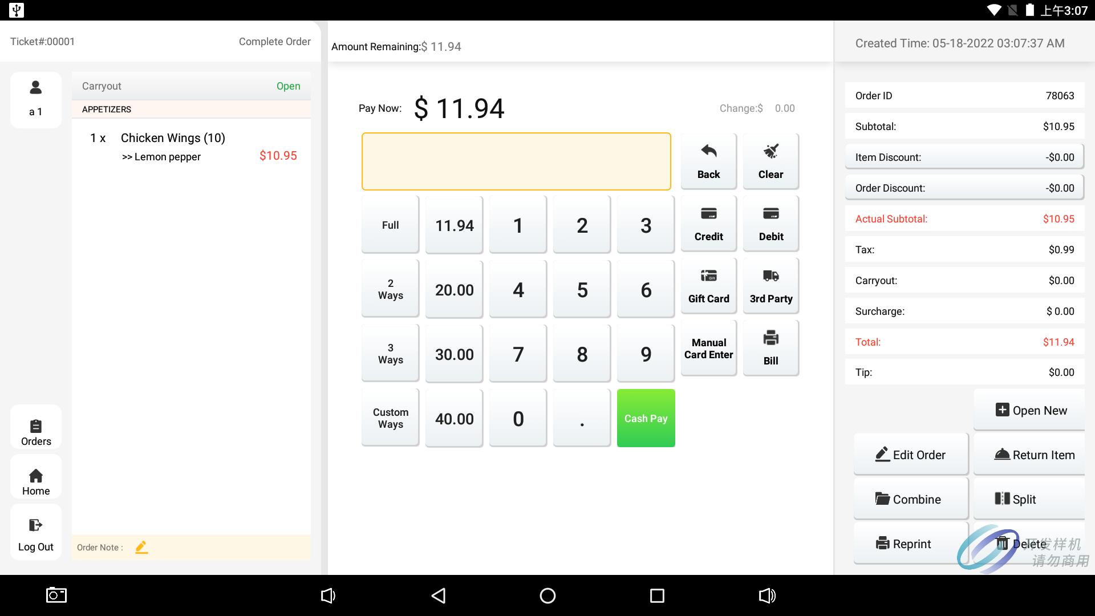The width and height of the screenshot is (1095, 616).
Task: Open Item Discount row
Action: click(964, 157)
